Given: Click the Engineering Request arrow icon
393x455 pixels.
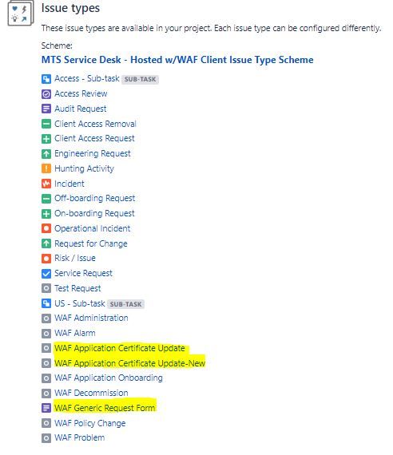Looking at the screenshot, I should coord(46,154).
